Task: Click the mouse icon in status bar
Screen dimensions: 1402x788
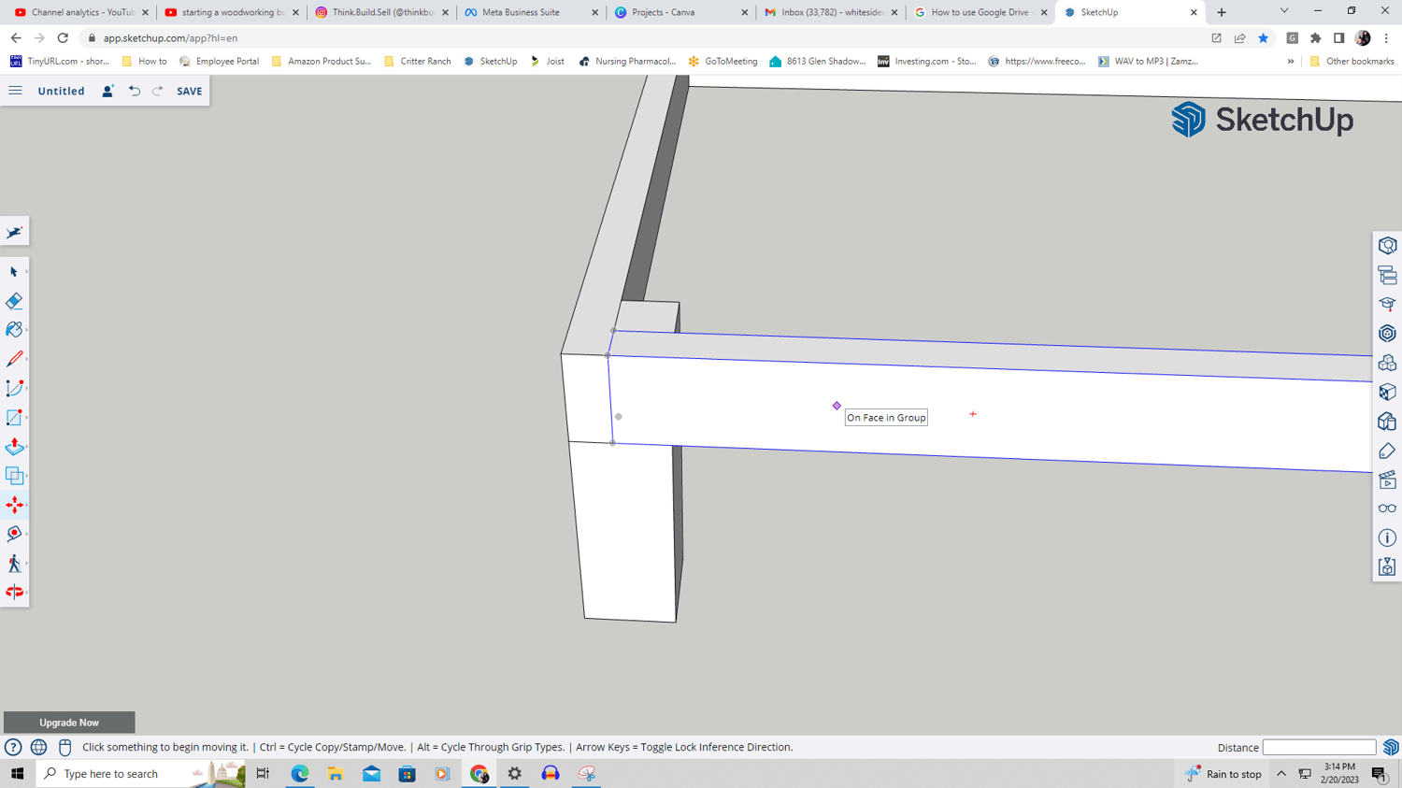Action: [x=64, y=747]
